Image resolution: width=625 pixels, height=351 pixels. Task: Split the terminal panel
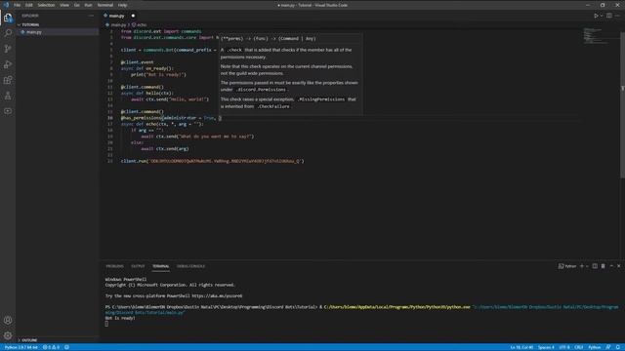click(x=595, y=266)
